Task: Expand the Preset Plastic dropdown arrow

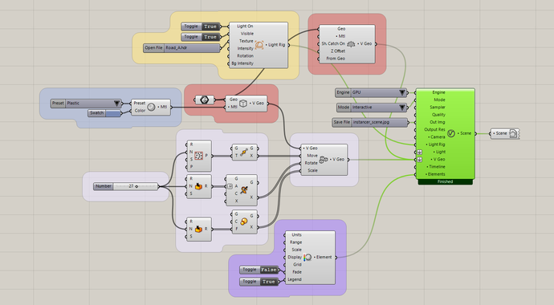Action: click(116, 104)
